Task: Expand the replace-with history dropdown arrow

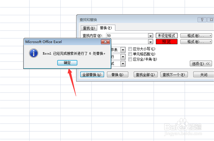Action: [150, 42]
